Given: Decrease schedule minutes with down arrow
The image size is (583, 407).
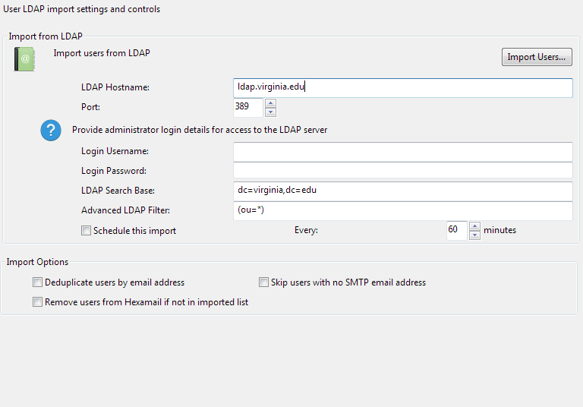Looking at the screenshot, I should (x=474, y=235).
